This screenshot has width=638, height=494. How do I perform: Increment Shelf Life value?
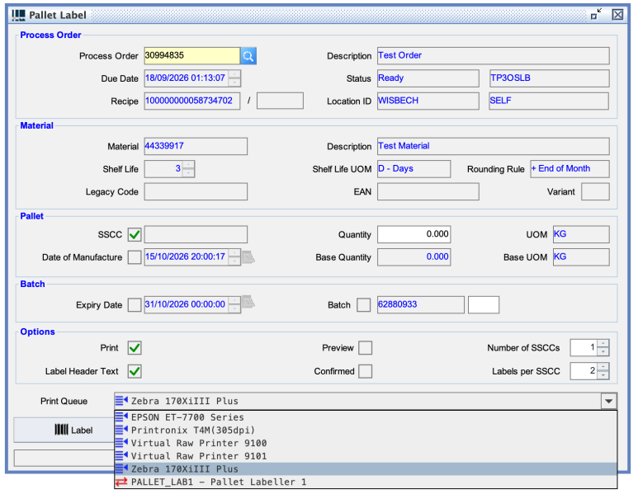point(188,165)
